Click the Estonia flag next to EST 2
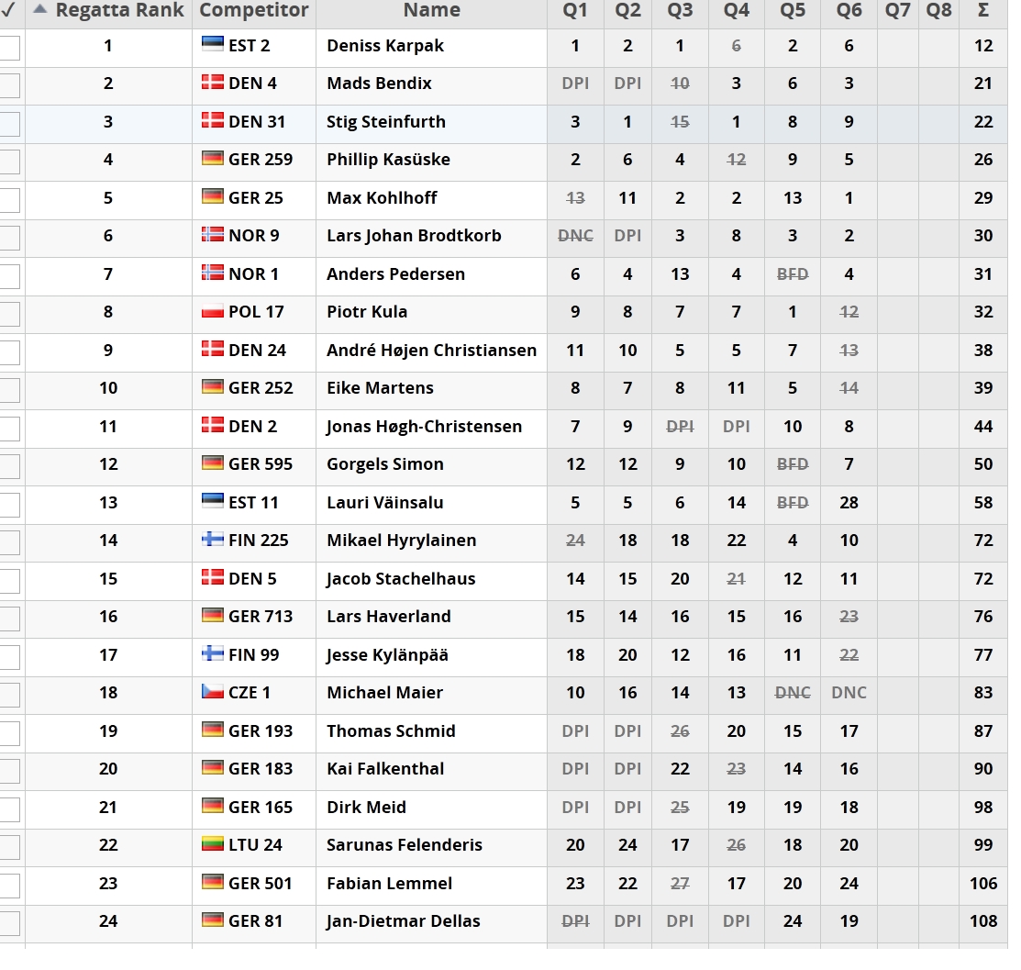Viewport: 1021px width, 970px height. (x=212, y=44)
